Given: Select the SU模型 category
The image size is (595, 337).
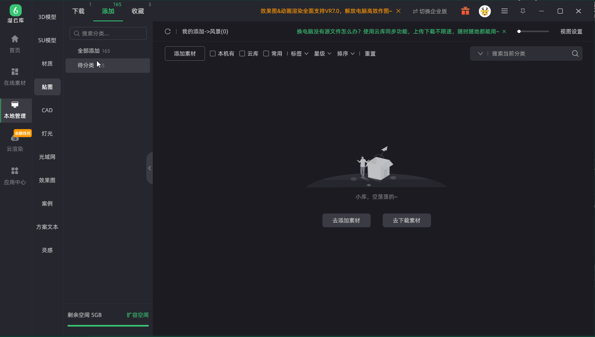Looking at the screenshot, I should click(47, 40).
